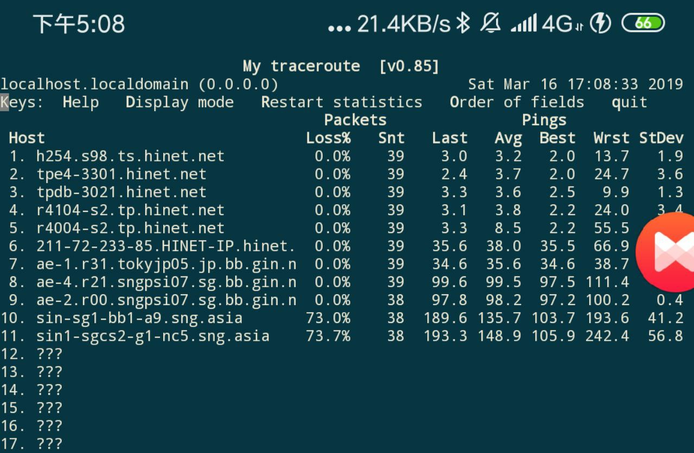
Task: Tap quit in the Keys bar
Action: pyautogui.click(x=629, y=102)
